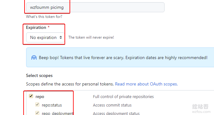
Task: Toggle the repo scope checkbox
Action: click(x=31, y=96)
